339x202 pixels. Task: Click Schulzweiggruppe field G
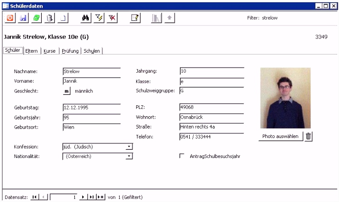click(x=212, y=91)
